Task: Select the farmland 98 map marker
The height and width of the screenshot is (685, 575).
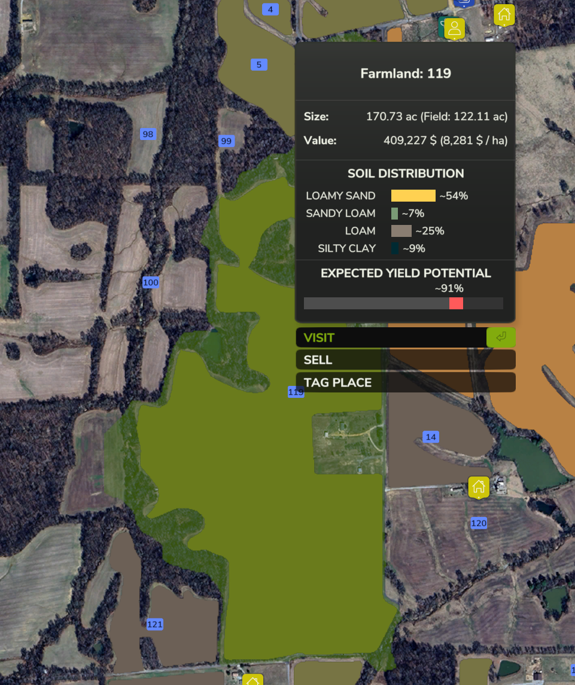Action: tap(148, 134)
